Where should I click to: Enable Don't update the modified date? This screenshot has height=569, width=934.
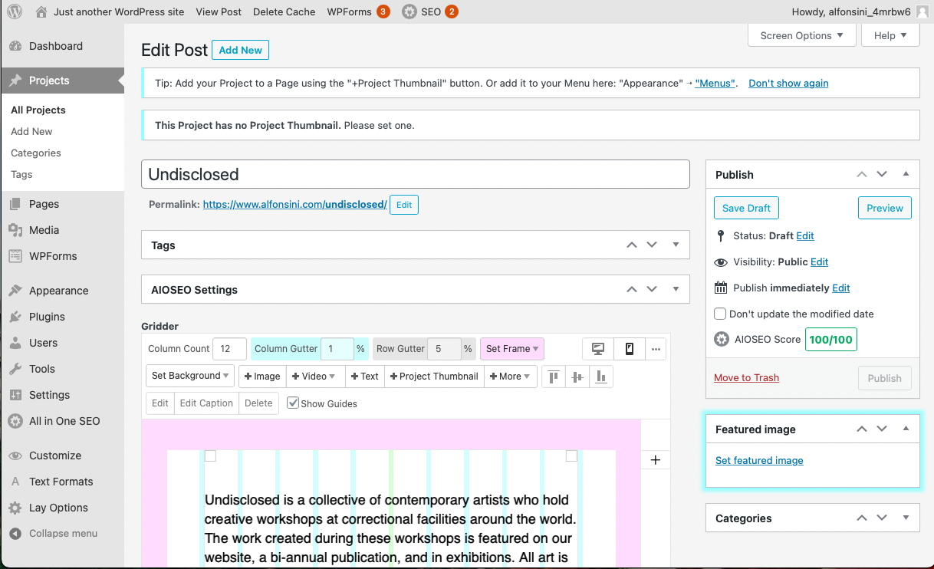click(x=719, y=314)
